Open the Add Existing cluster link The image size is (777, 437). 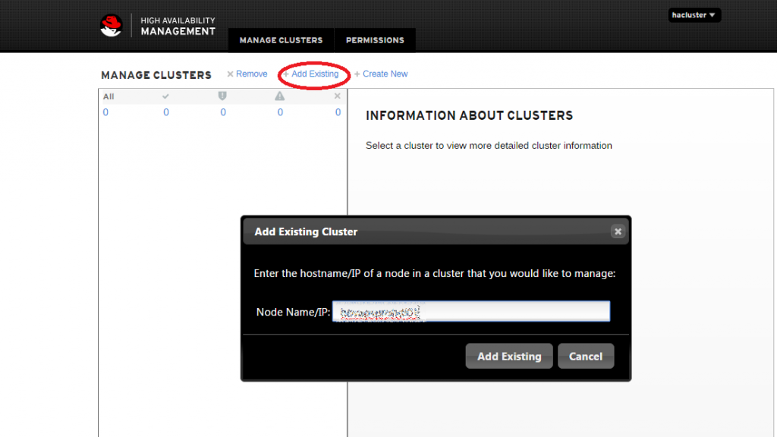pos(315,74)
